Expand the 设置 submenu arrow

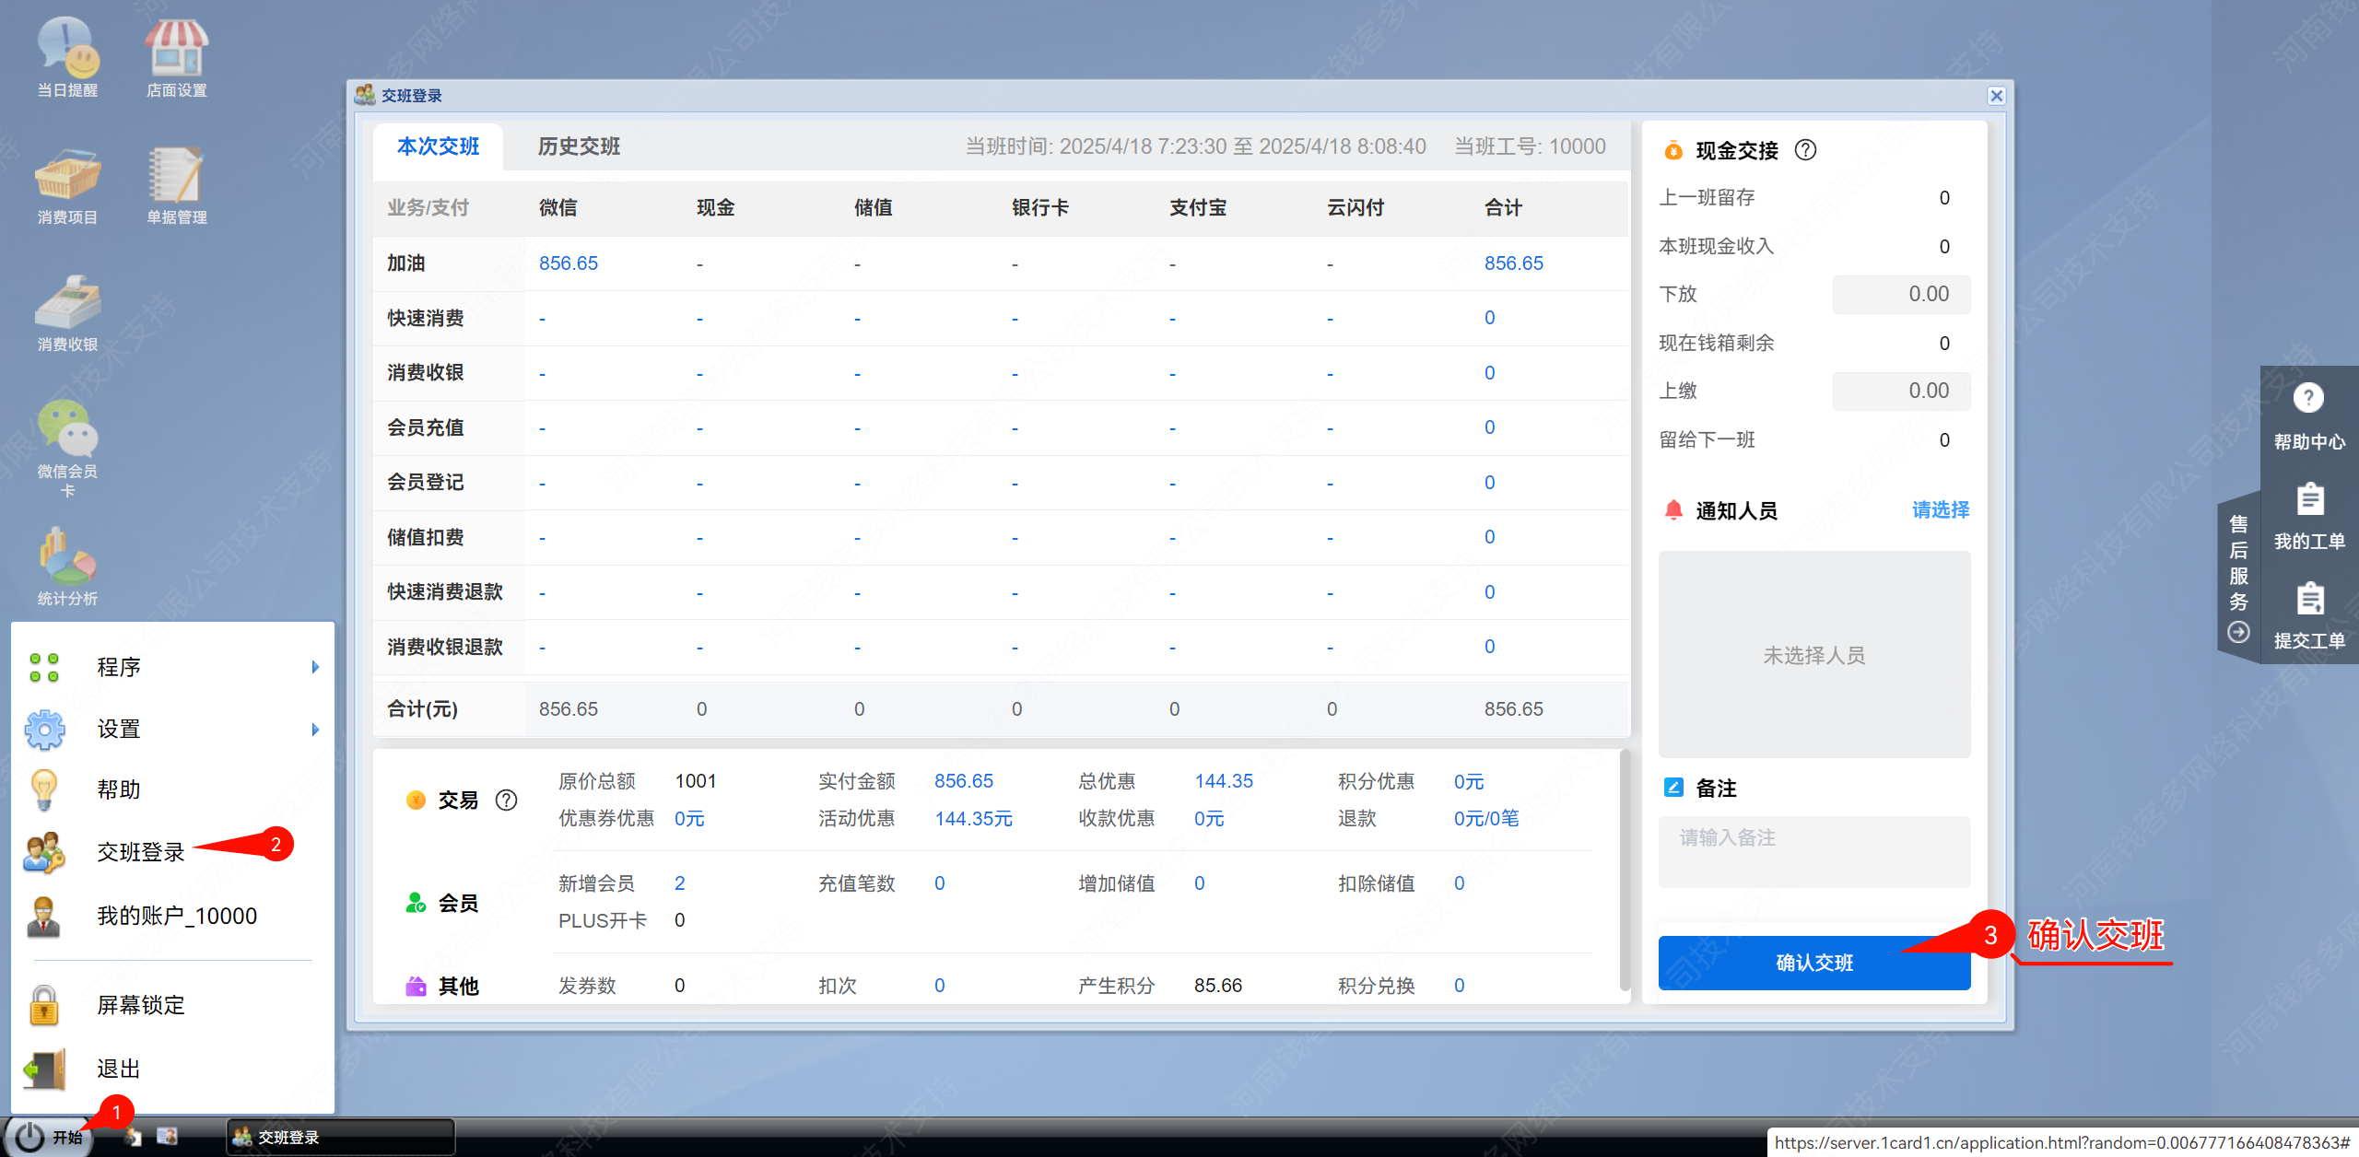click(x=315, y=730)
